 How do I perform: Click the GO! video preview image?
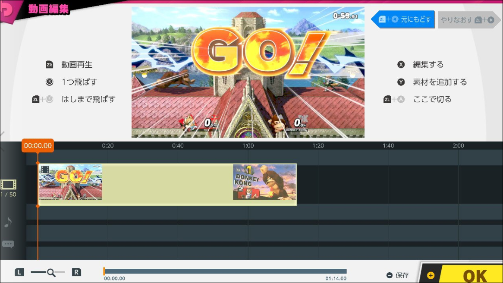[x=248, y=72]
